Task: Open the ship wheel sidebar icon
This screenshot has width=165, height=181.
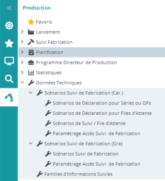Action: pyautogui.click(x=9, y=25)
